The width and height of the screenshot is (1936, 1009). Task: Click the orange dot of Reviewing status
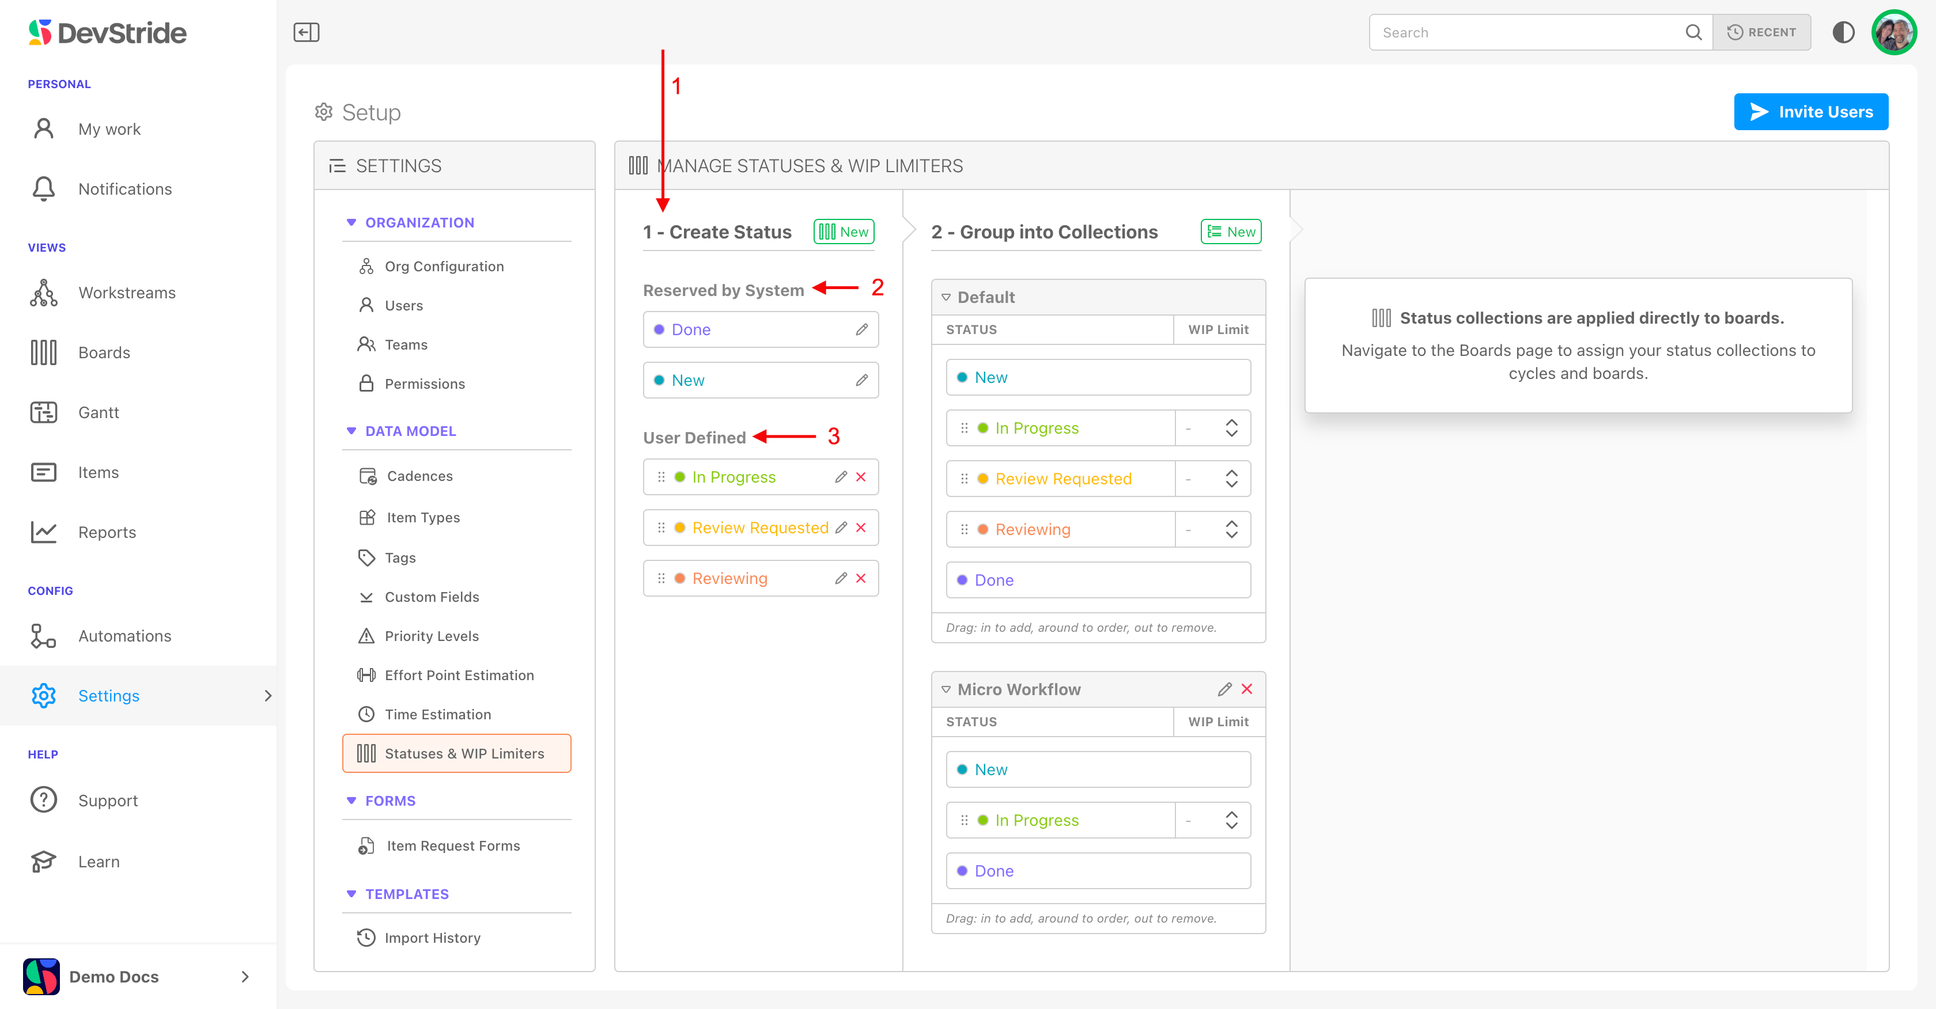(679, 578)
